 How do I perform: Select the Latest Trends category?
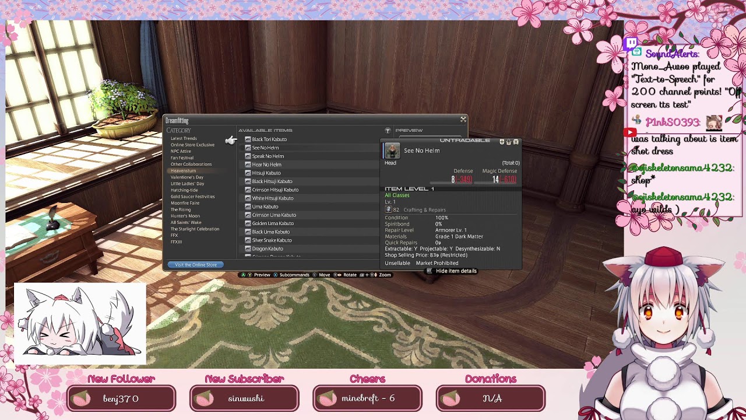pyautogui.click(x=184, y=138)
